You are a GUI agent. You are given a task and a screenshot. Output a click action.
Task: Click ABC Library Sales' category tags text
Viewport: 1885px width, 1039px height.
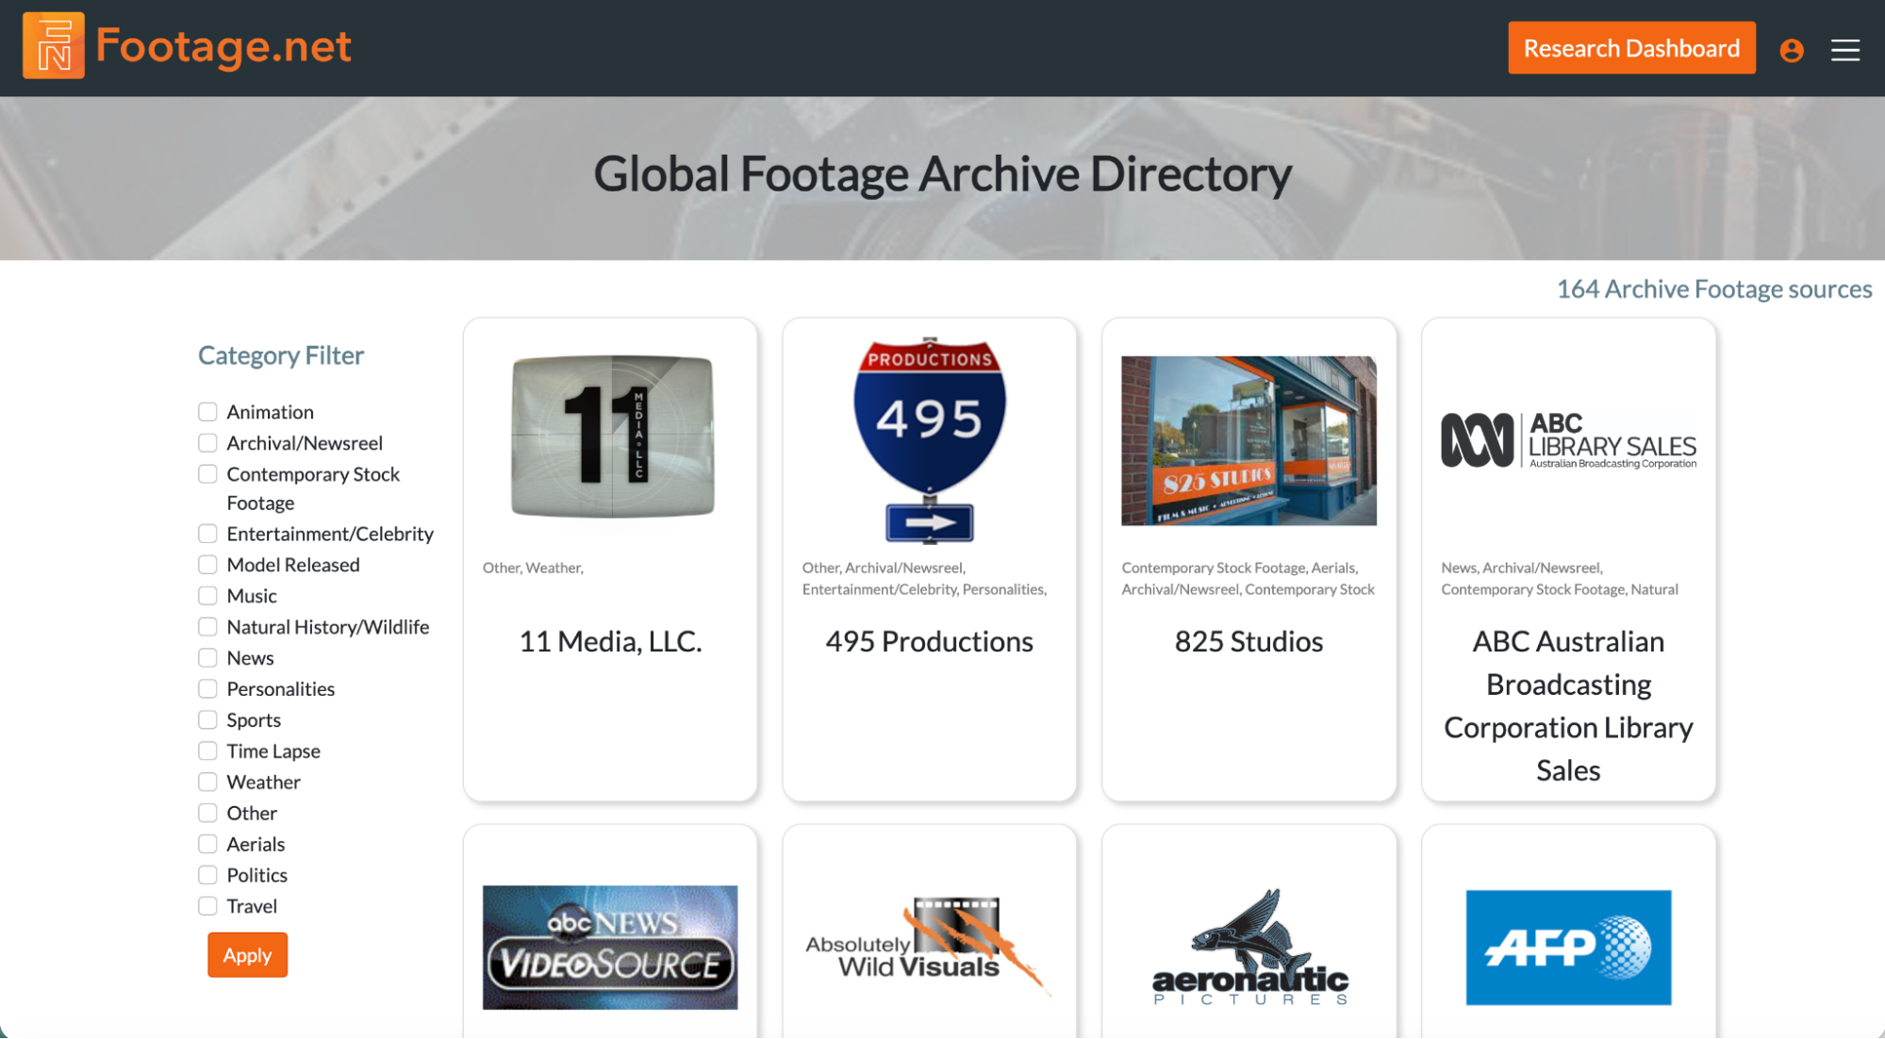click(x=1560, y=578)
